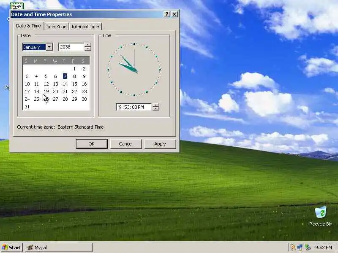Open the Start menu
This screenshot has width=338, height=253.
click(x=12, y=248)
